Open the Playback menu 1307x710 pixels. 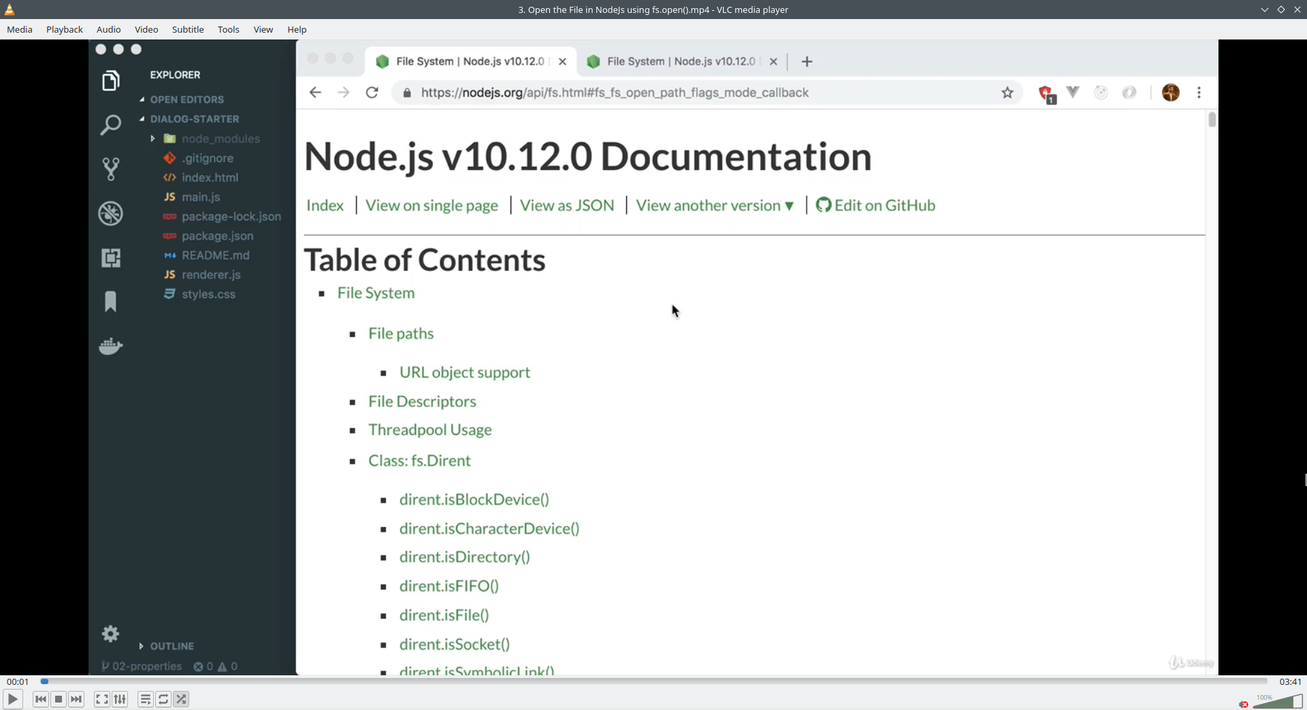pos(64,29)
